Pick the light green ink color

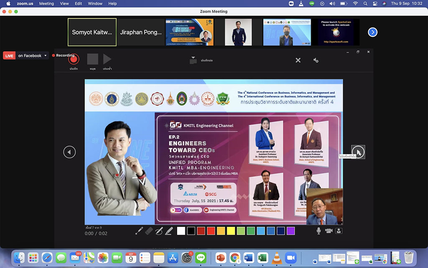coord(241,231)
